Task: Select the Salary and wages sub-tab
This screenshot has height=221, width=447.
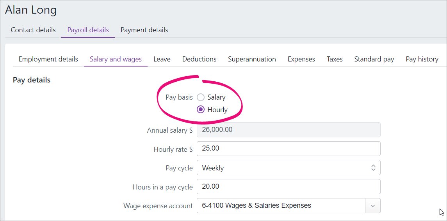Action: pos(116,59)
